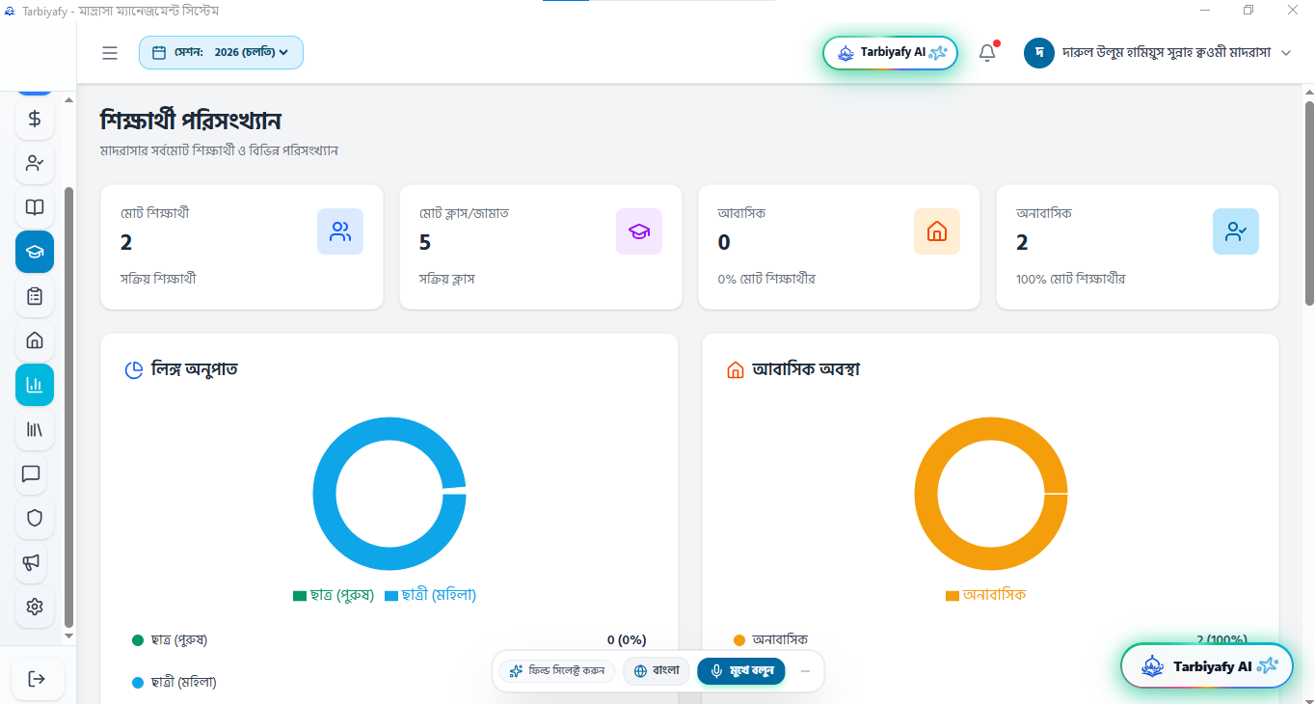Click the round 'দ' profile avatar

pos(1039,53)
